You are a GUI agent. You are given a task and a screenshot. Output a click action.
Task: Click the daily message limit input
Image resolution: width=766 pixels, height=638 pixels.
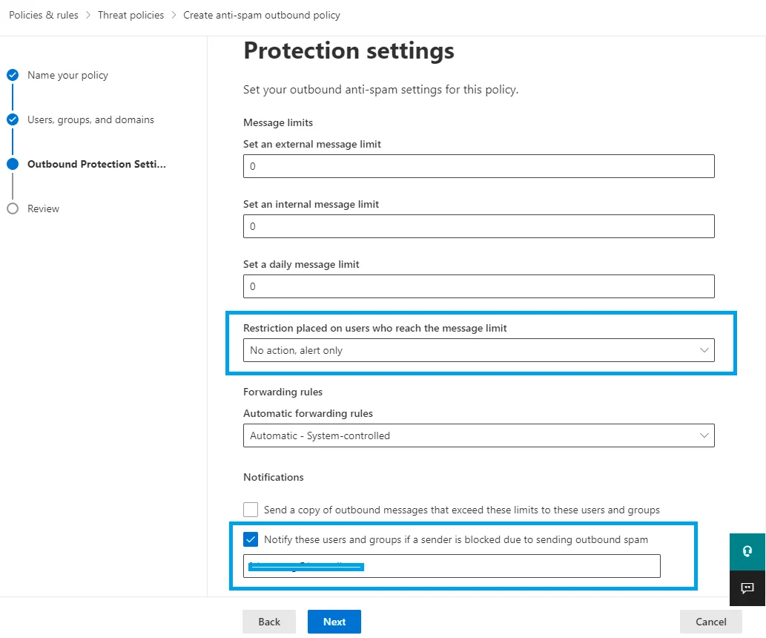click(478, 286)
